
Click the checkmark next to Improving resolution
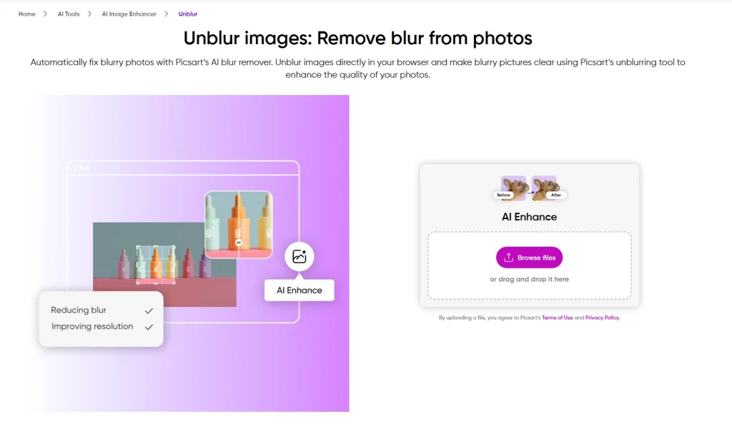pyautogui.click(x=149, y=327)
